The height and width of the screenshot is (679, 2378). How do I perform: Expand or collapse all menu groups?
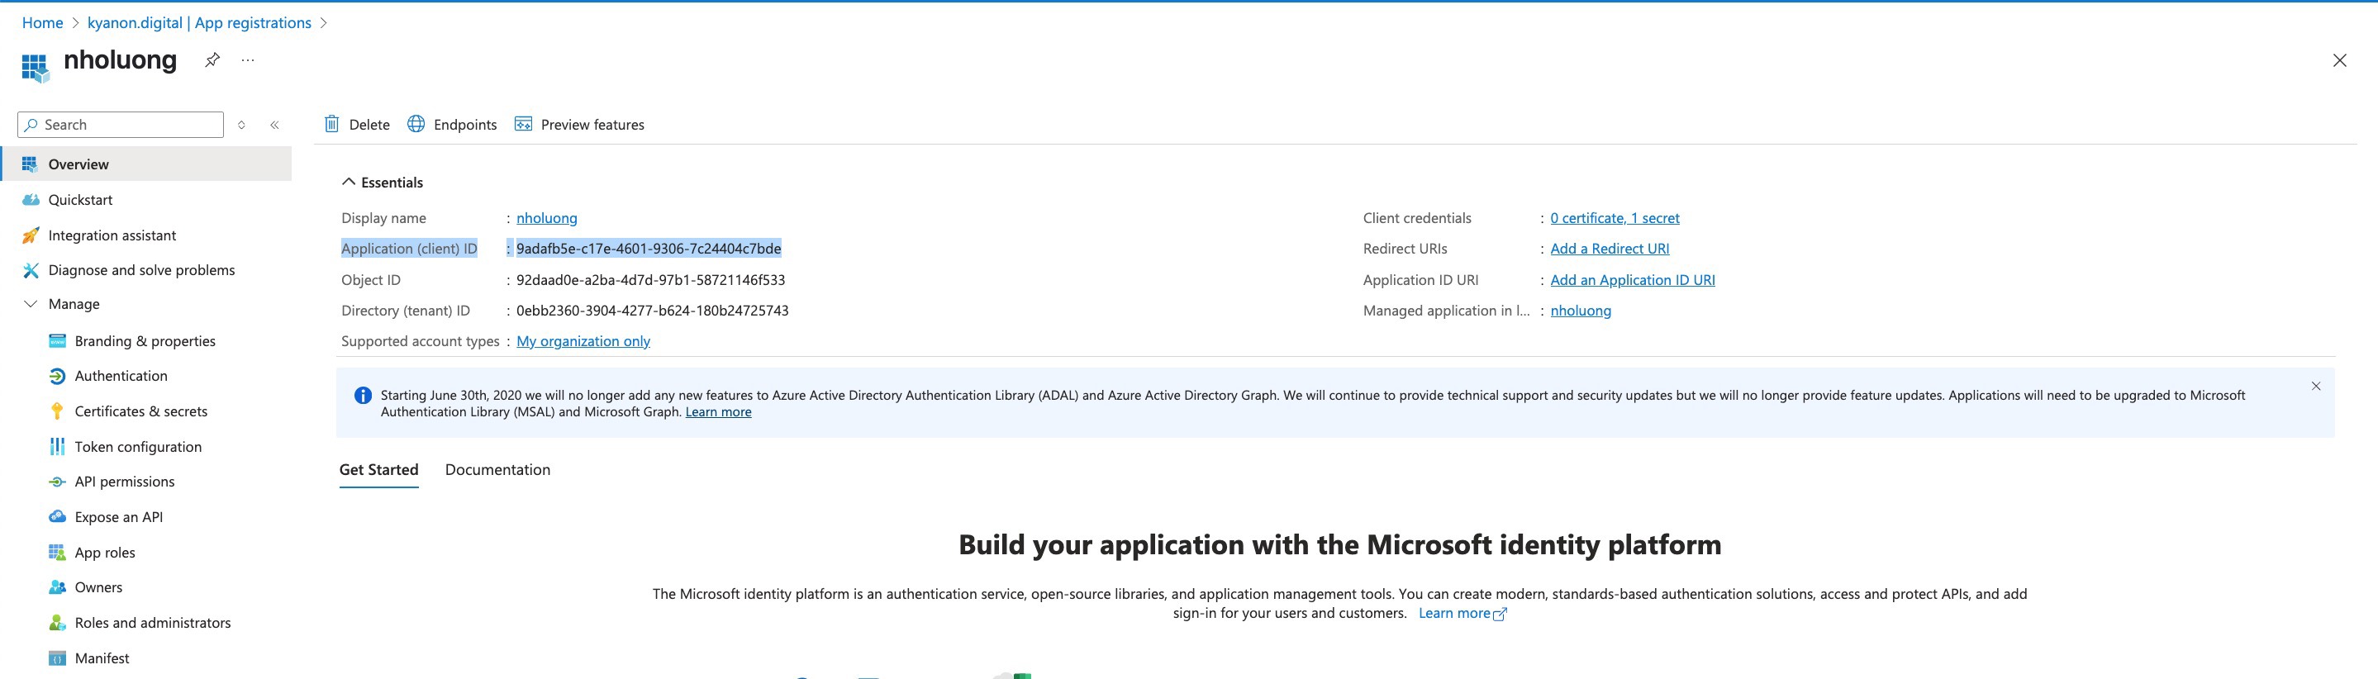[x=242, y=125]
